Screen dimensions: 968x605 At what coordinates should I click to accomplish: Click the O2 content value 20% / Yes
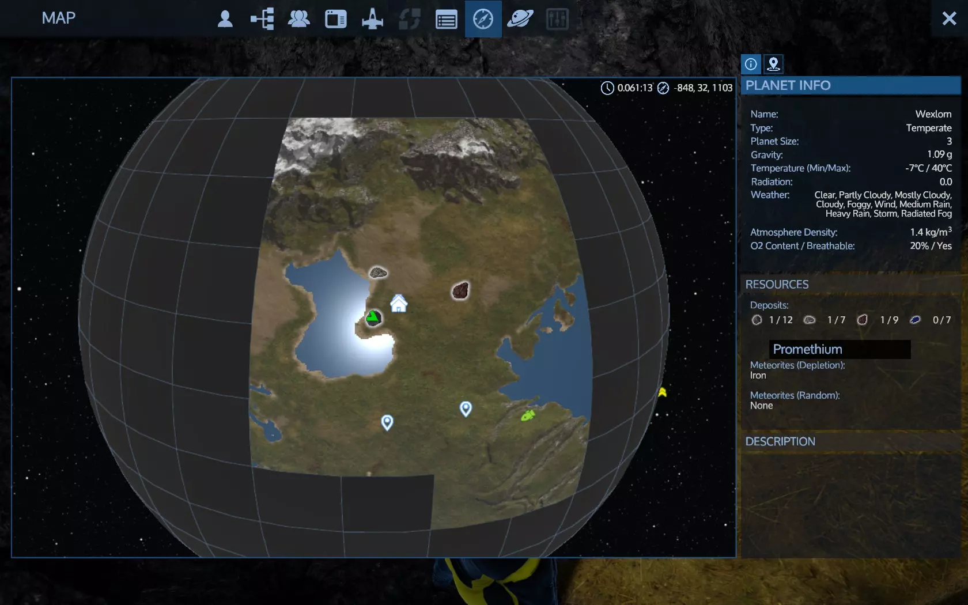tap(931, 246)
